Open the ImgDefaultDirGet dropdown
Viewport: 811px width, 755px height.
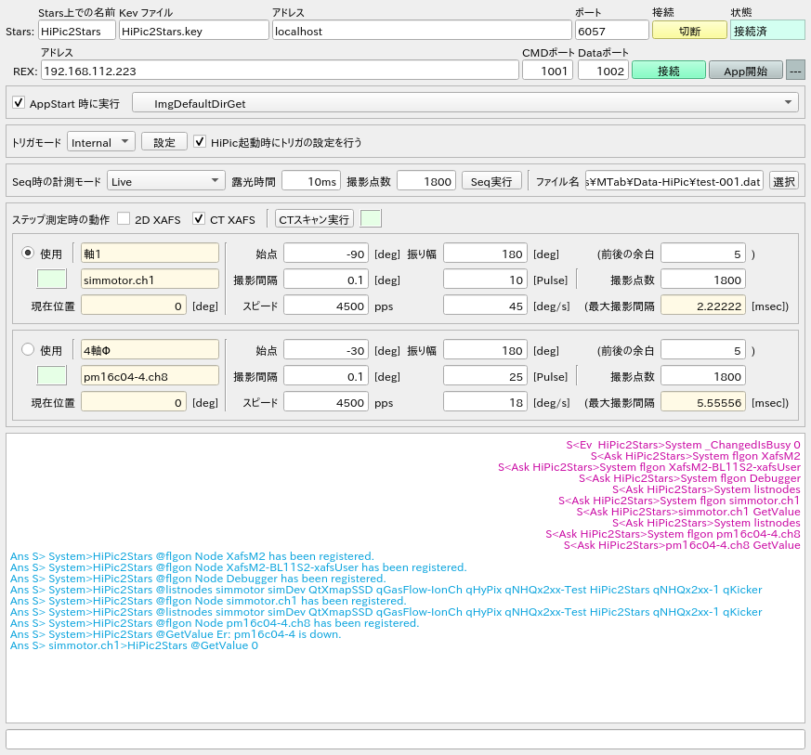pos(465,103)
